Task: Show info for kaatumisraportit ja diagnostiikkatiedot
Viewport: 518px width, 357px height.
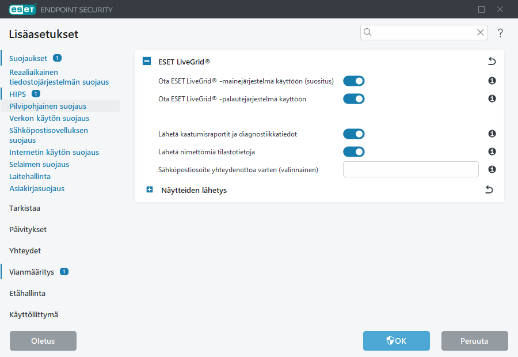Action: pyautogui.click(x=492, y=134)
